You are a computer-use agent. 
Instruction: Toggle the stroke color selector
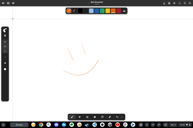[69, 11]
